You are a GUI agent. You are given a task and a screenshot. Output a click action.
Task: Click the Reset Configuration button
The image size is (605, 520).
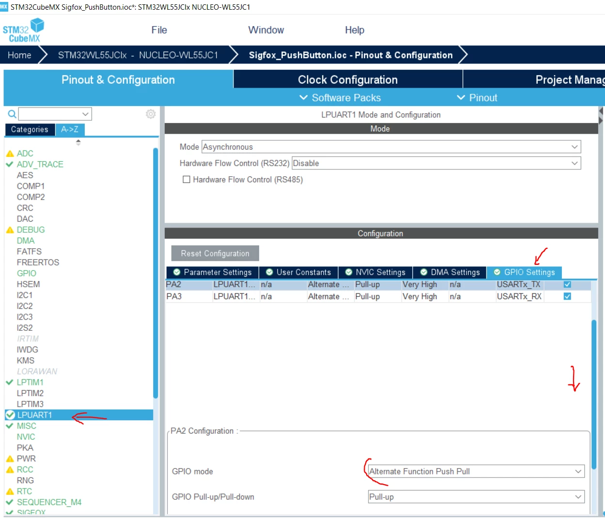(215, 253)
